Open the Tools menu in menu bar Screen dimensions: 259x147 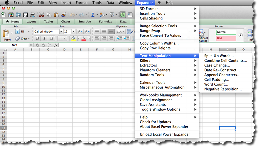(x=97, y=3)
